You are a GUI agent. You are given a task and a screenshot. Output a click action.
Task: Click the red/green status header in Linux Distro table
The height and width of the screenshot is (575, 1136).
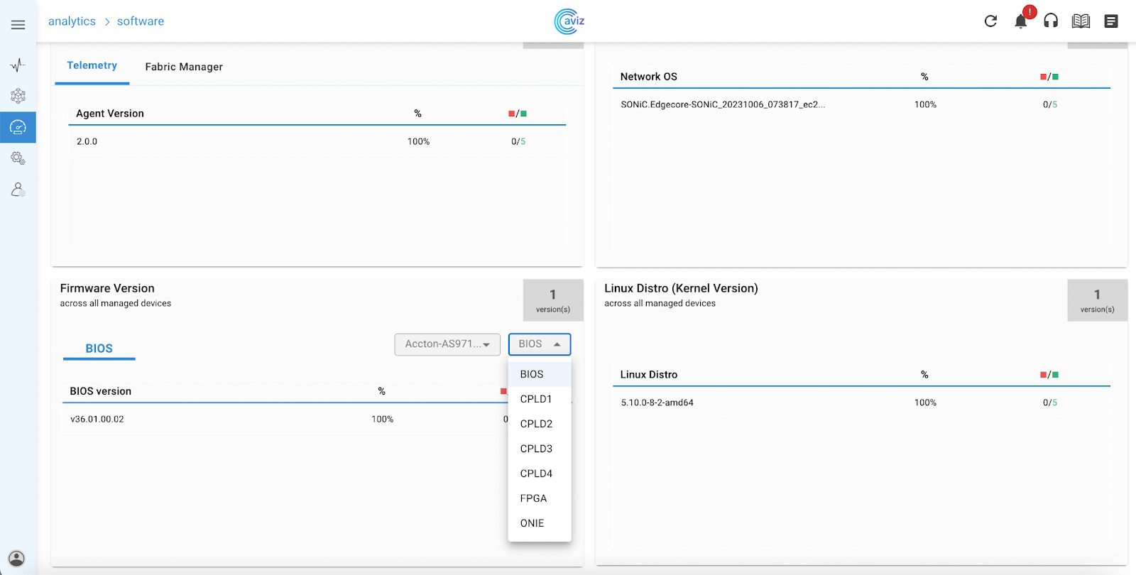(x=1049, y=375)
